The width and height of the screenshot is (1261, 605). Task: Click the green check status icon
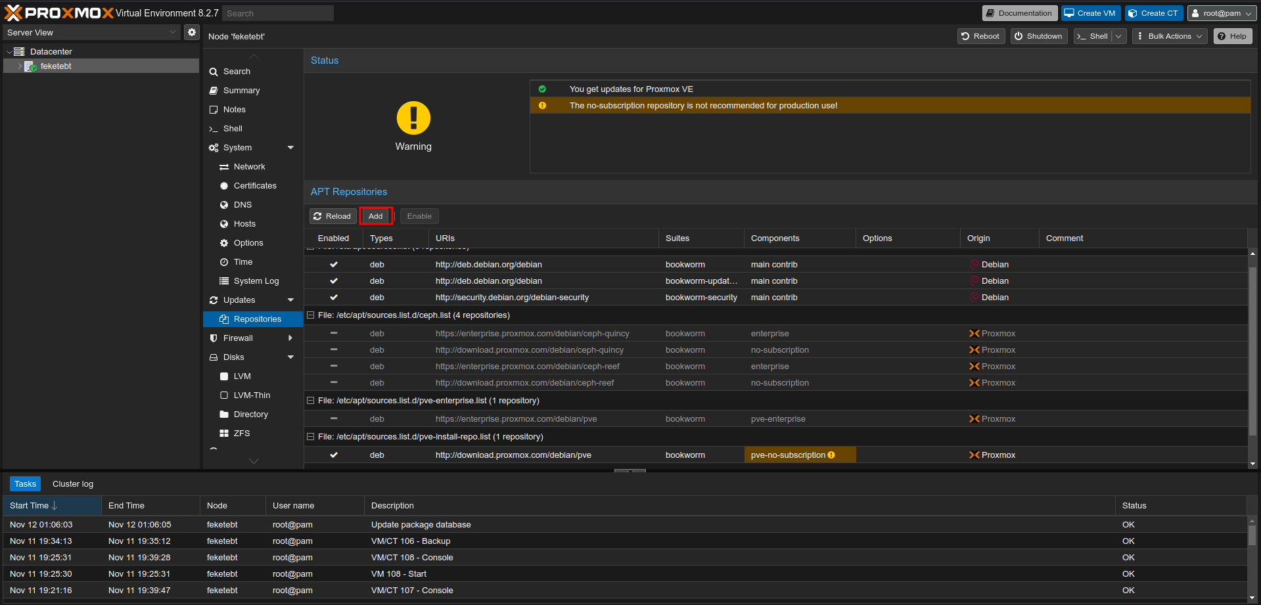[x=542, y=89]
